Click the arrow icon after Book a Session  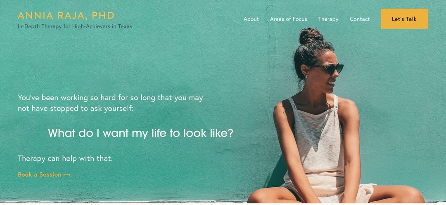(x=67, y=174)
